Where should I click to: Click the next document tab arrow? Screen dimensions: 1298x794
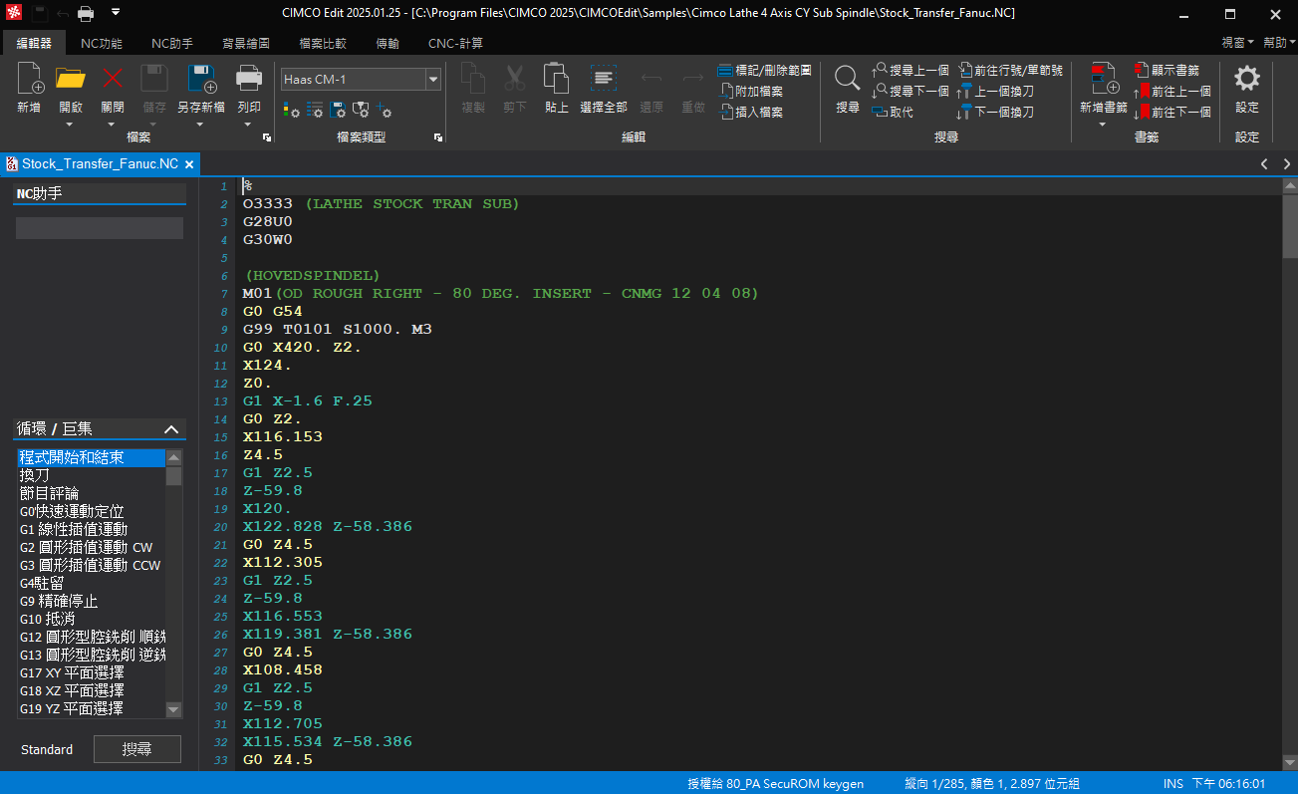pos(1287,164)
